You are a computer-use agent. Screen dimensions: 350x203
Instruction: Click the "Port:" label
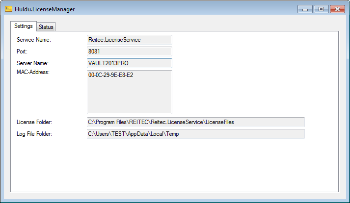coord(22,51)
